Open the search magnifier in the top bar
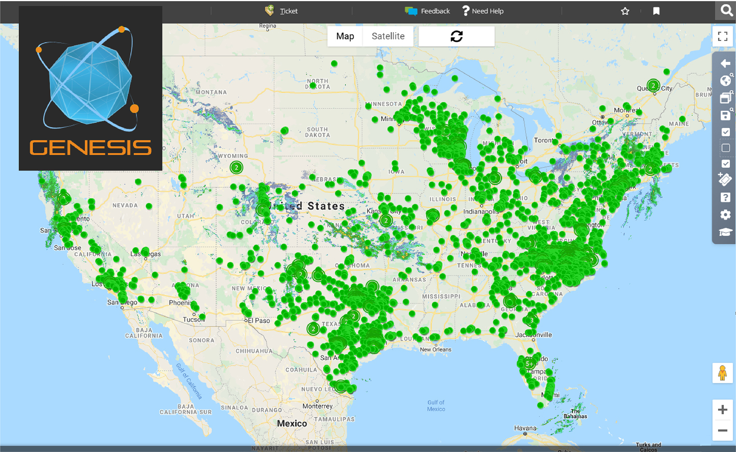The width and height of the screenshot is (736, 452). [x=725, y=11]
